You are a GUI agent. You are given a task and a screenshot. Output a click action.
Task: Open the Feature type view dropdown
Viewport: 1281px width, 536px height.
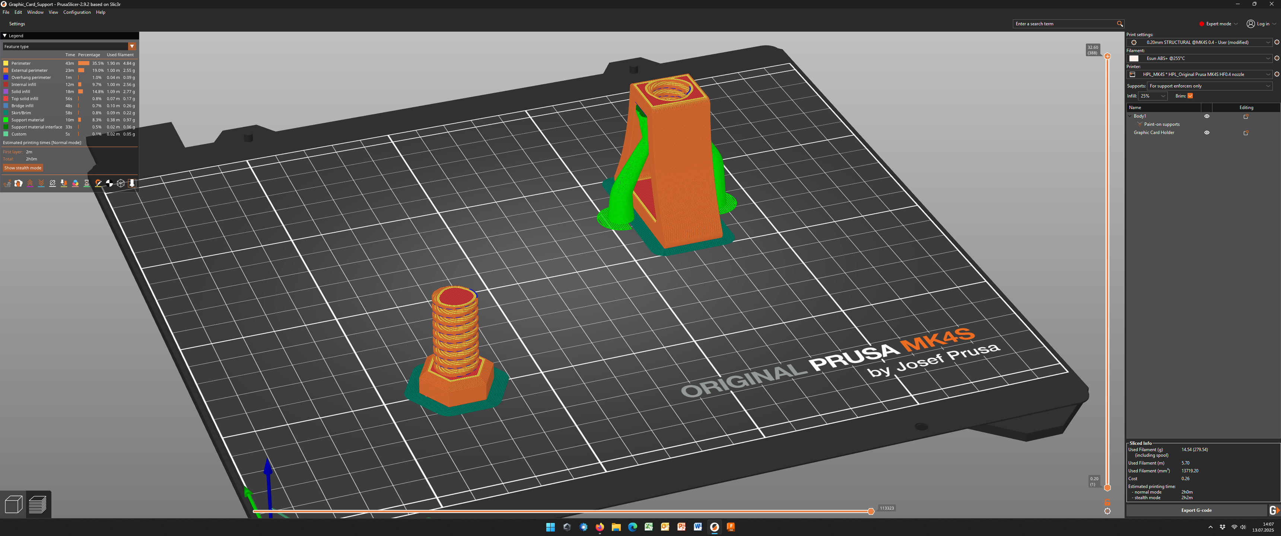click(x=69, y=47)
